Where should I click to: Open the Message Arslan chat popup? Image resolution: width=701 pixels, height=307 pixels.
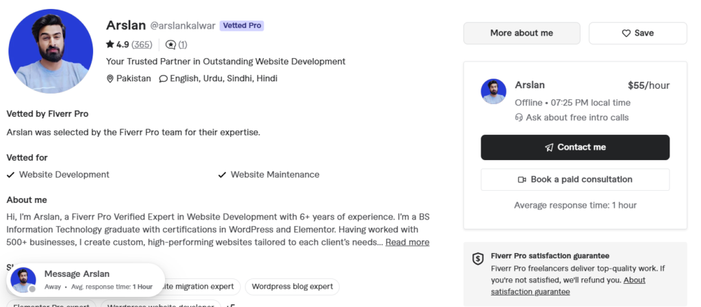[x=86, y=280]
